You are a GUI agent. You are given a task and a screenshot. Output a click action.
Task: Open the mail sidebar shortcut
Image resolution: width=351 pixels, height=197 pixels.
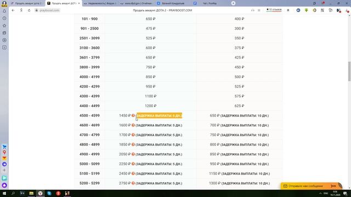4,158
